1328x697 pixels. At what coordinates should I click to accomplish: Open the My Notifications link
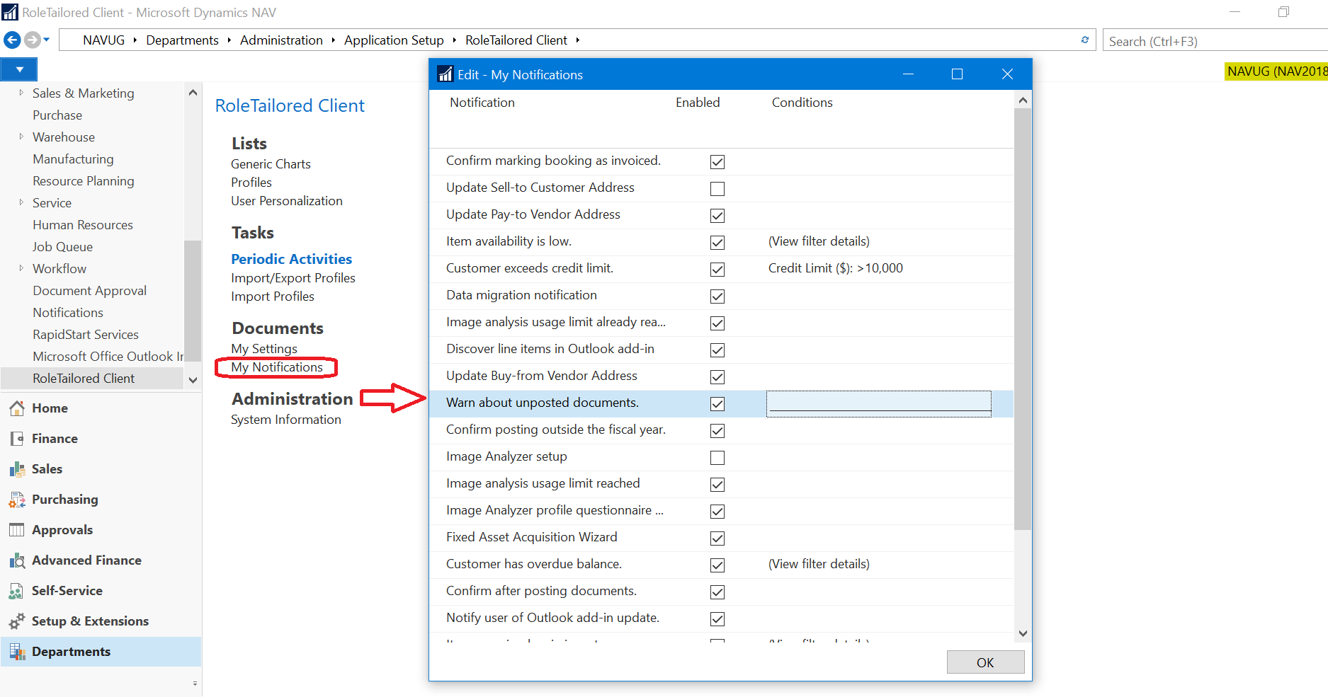point(277,367)
